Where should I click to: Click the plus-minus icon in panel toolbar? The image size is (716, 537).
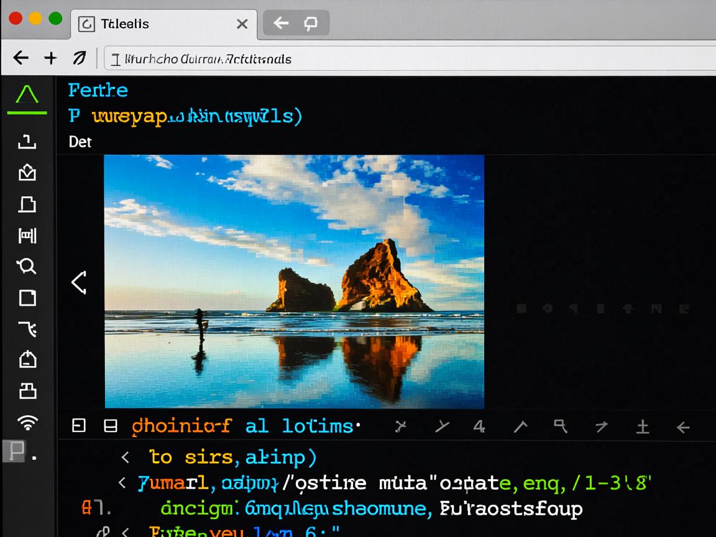coord(643,426)
